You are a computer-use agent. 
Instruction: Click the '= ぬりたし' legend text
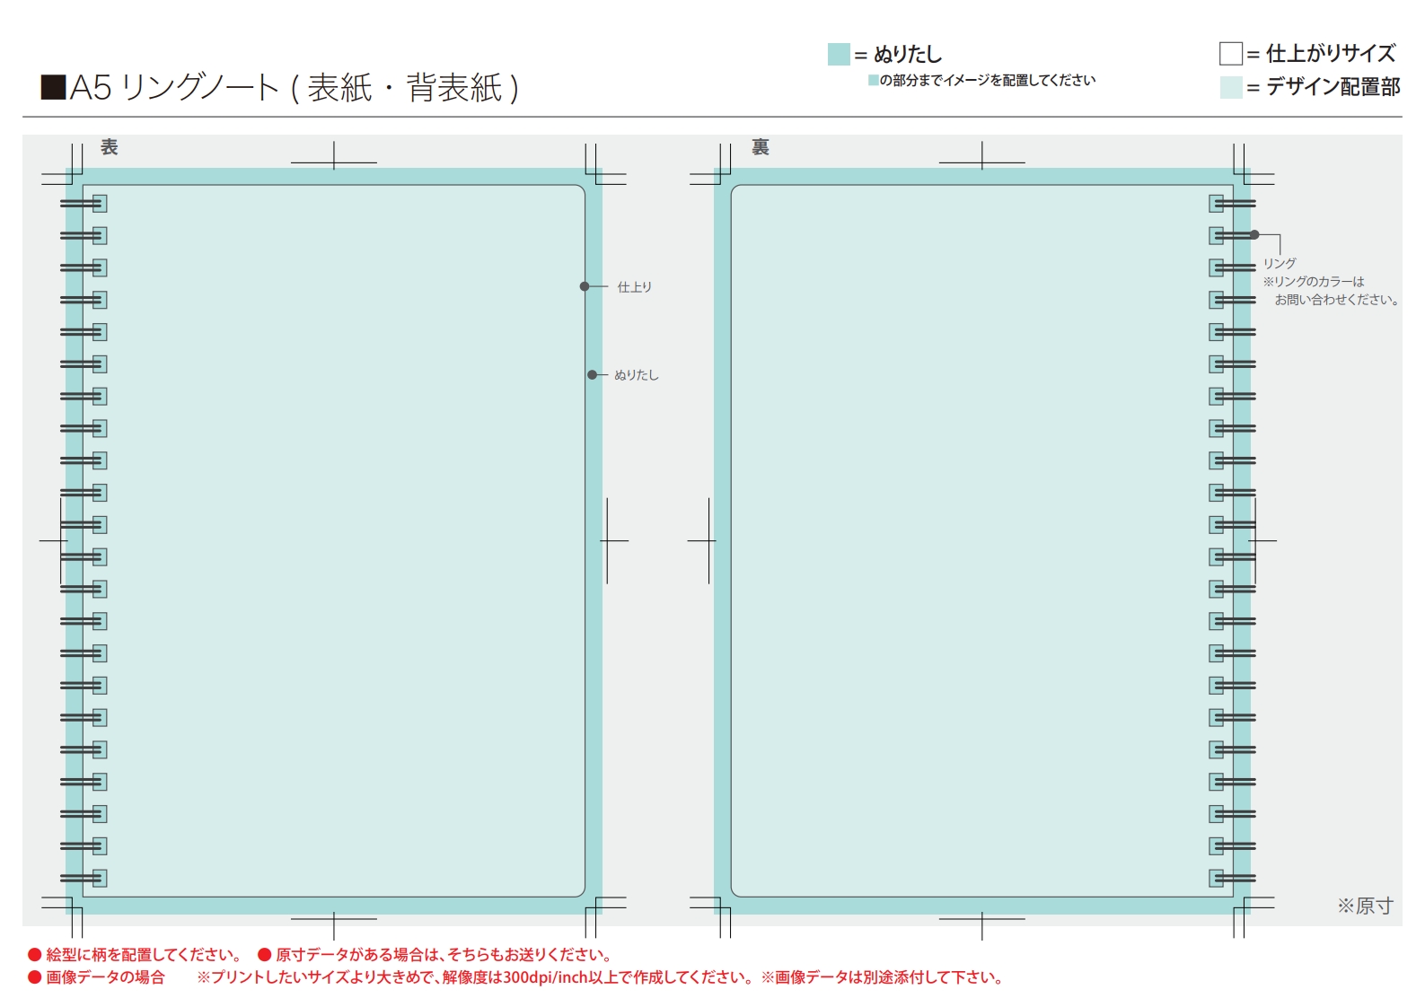[898, 55]
